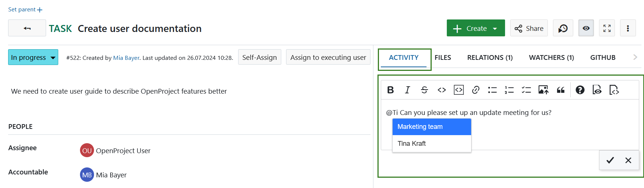Insert a numbered list
644x188 pixels.
pos(509,90)
